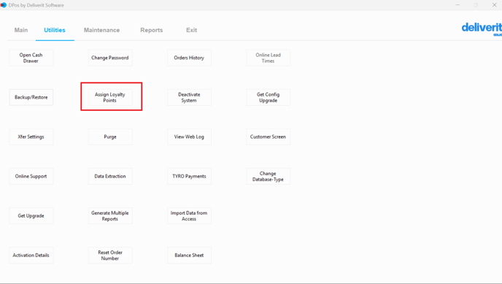This screenshot has height=284, width=502.
Task: Open Data Extraction tool
Action: click(110, 177)
